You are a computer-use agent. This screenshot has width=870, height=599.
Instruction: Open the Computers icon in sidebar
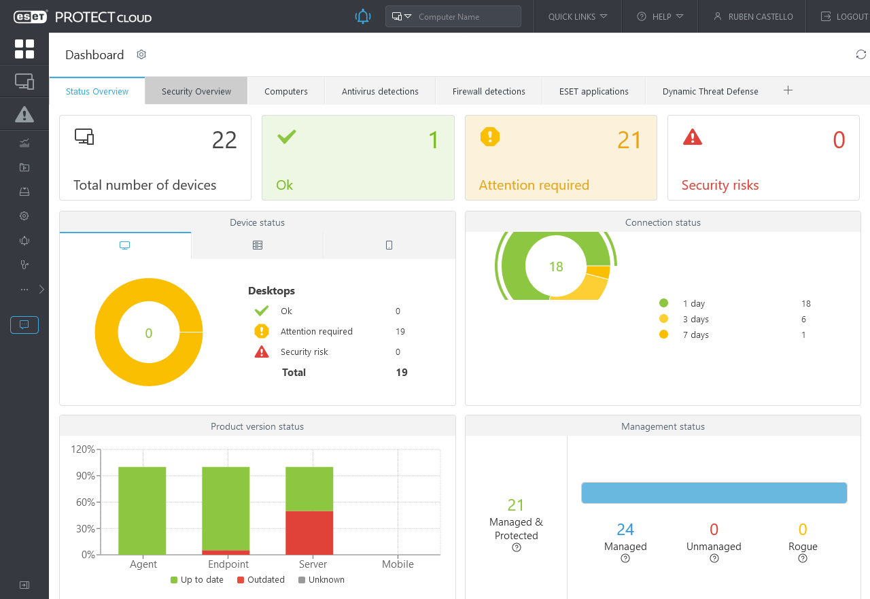coord(24,82)
